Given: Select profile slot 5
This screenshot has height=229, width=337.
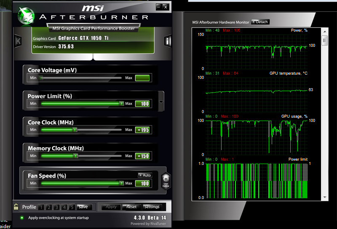Looking at the screenshot, I should pyautogui.click(x=72, y=207).
